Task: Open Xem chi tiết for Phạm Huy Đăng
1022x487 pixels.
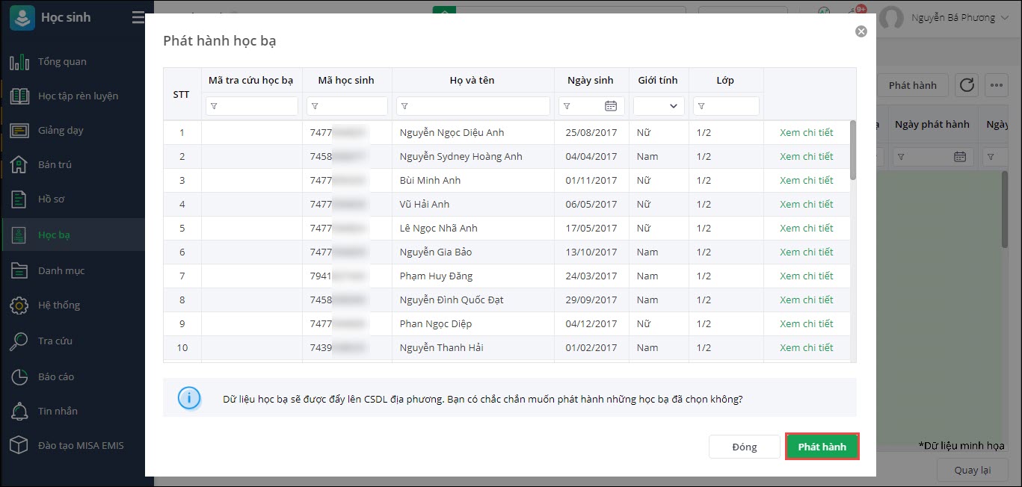Action: point(806,276)
